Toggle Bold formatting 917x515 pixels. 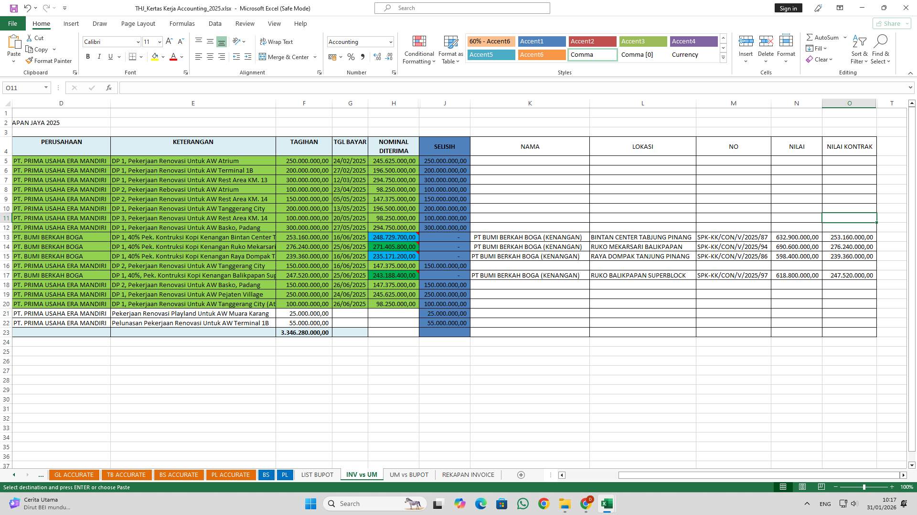point(88,57)
